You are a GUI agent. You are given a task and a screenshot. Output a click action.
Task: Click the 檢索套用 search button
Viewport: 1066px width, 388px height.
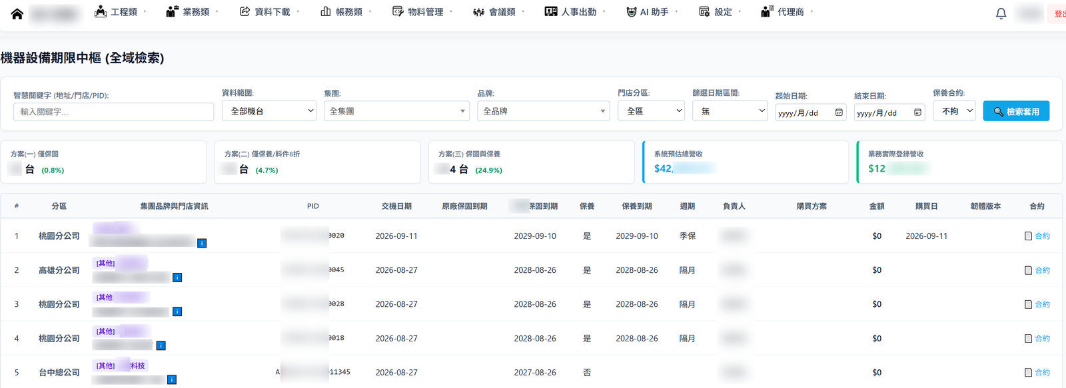[1016, 111]
